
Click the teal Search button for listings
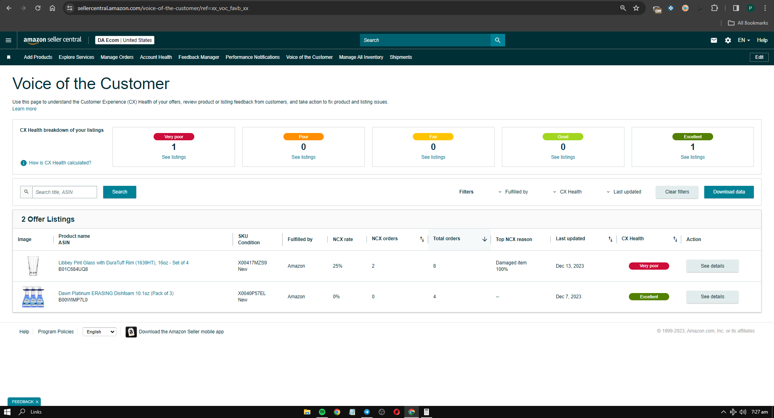tap(120, 192)
